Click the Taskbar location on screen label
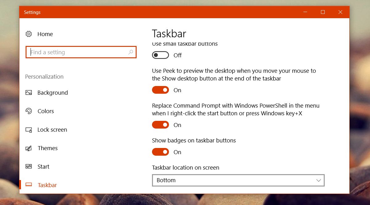This screenshot has height=205, width=370. (186, 168)
